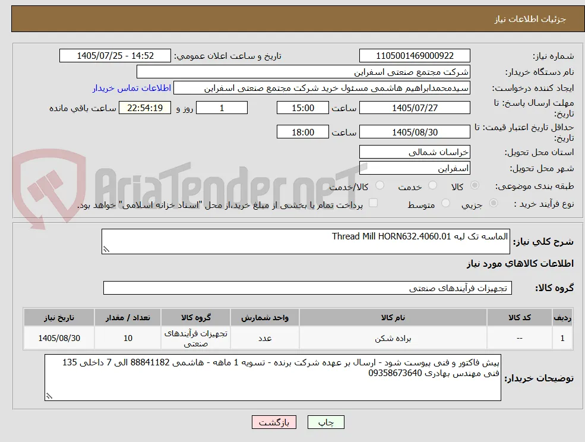Click the buyer notes textarea
The height and width of the screenshot is (442, 585).
[273, 377]
